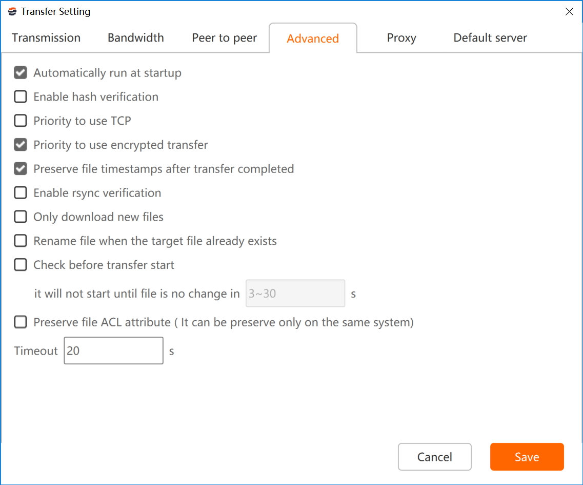Enable Check before transfer start
Screen dimensions: 583x485
[x=21, y=265]
